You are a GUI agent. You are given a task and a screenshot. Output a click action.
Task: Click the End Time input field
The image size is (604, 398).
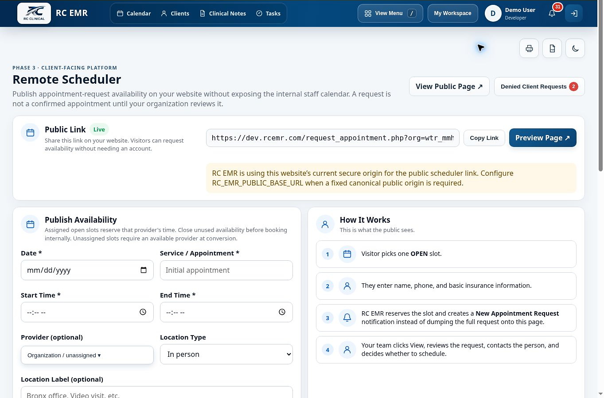tap(226, 312)
